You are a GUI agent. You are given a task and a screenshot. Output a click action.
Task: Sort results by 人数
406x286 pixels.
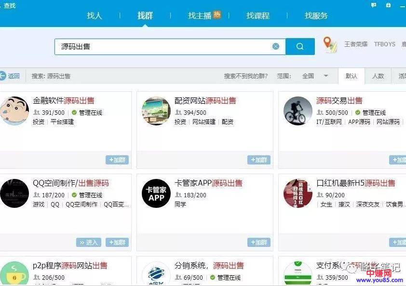[378, 76]
